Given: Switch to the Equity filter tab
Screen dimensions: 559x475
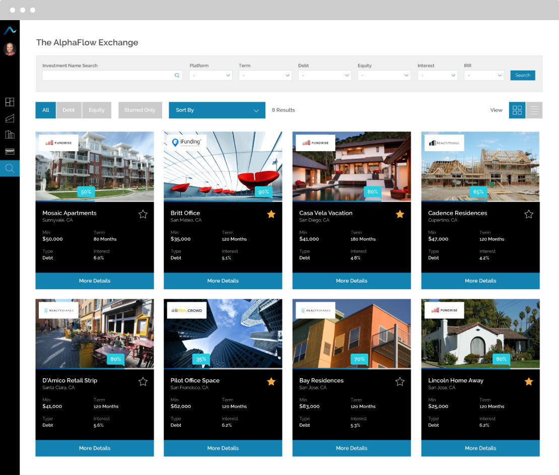Looking at the screenshot, I should (96, 110).
